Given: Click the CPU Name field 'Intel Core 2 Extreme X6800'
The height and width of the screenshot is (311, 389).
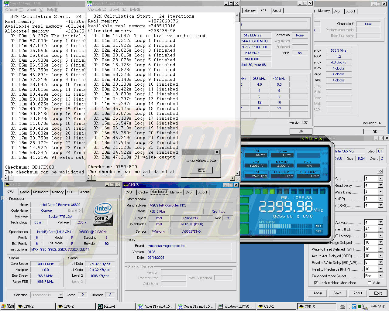Looking at the screenshot, I should click(60, 205).
